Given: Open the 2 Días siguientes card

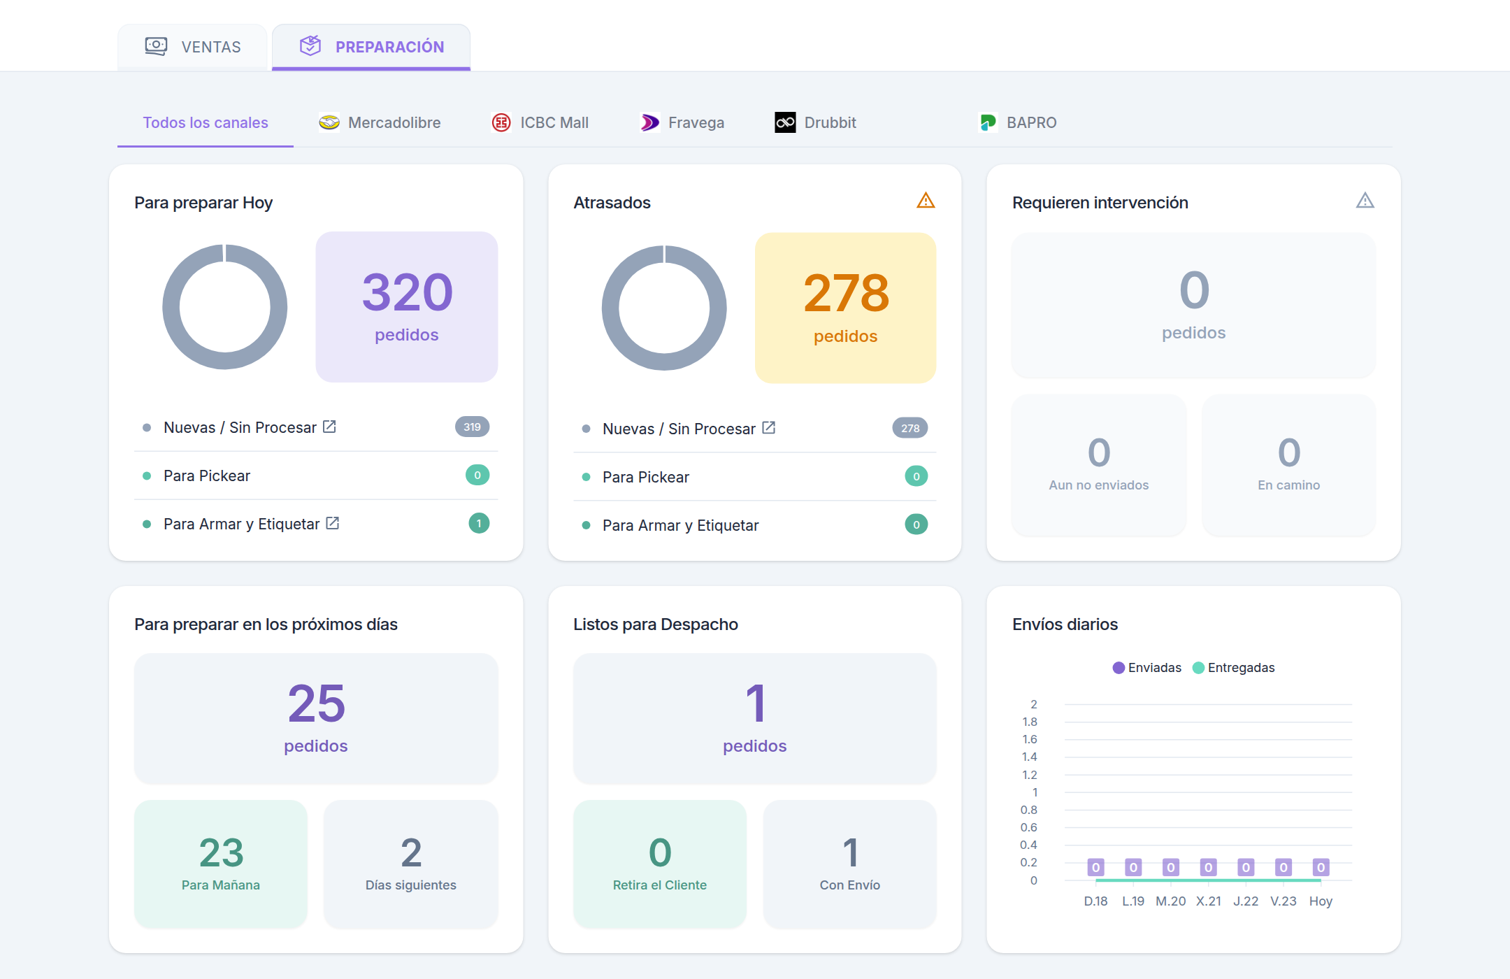Looking at the screenshot, I should 411,864.
